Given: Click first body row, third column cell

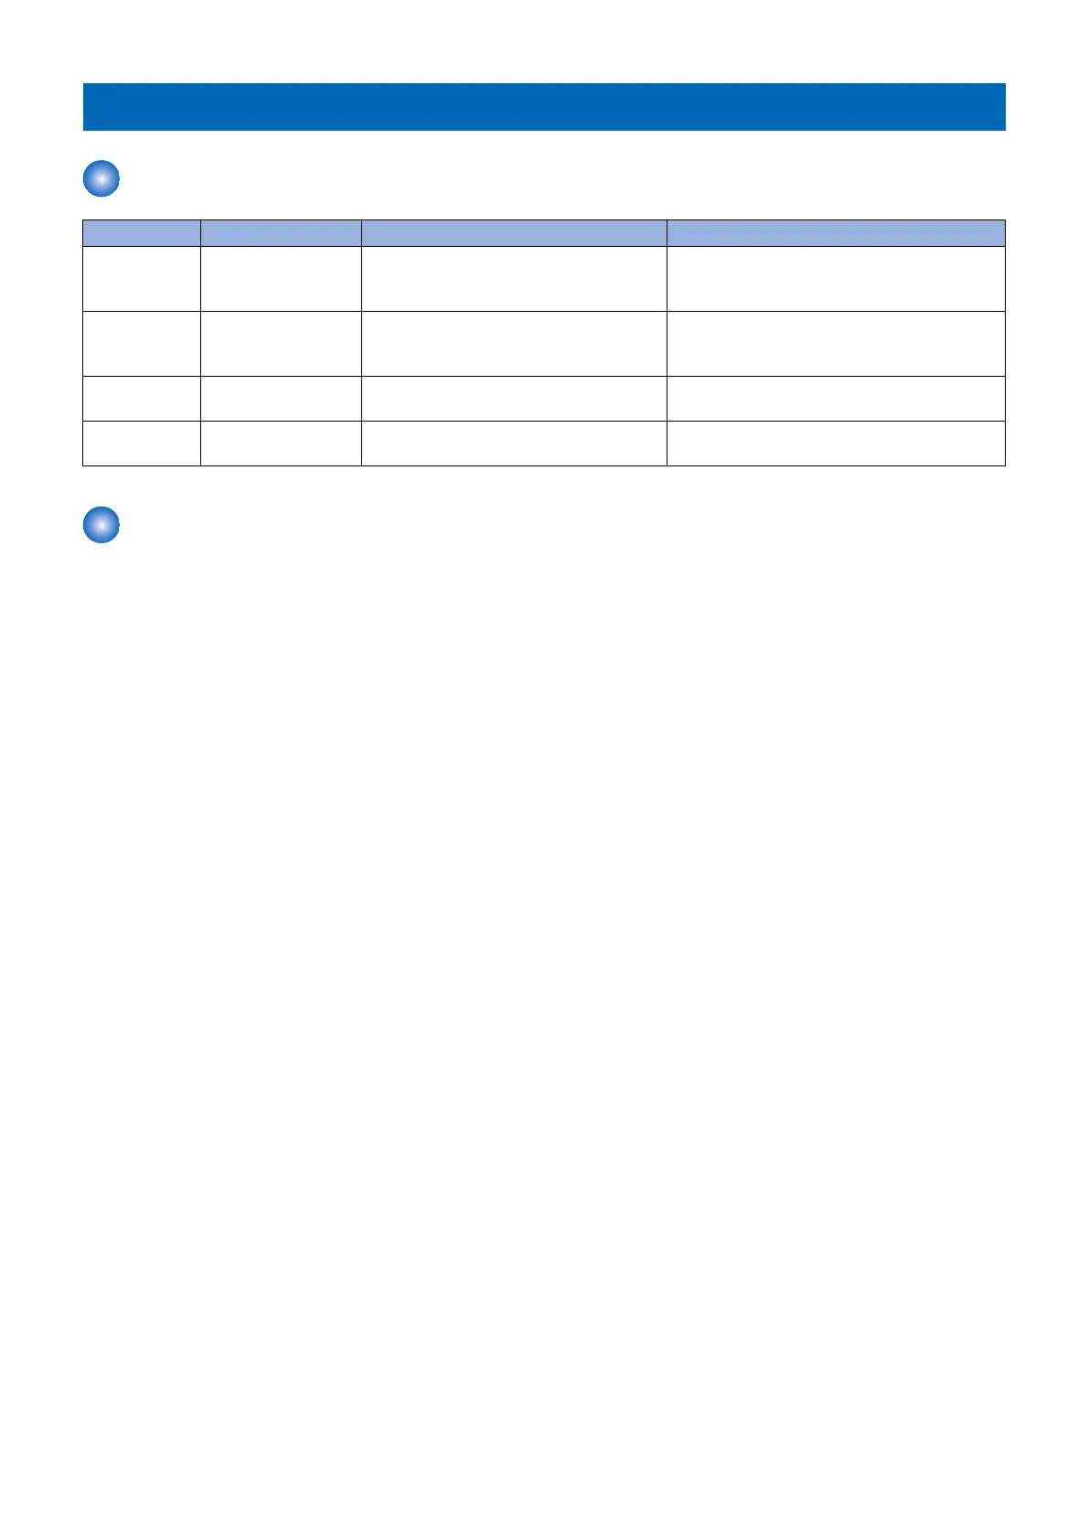Looking at the screenshot, I should 514,279.
